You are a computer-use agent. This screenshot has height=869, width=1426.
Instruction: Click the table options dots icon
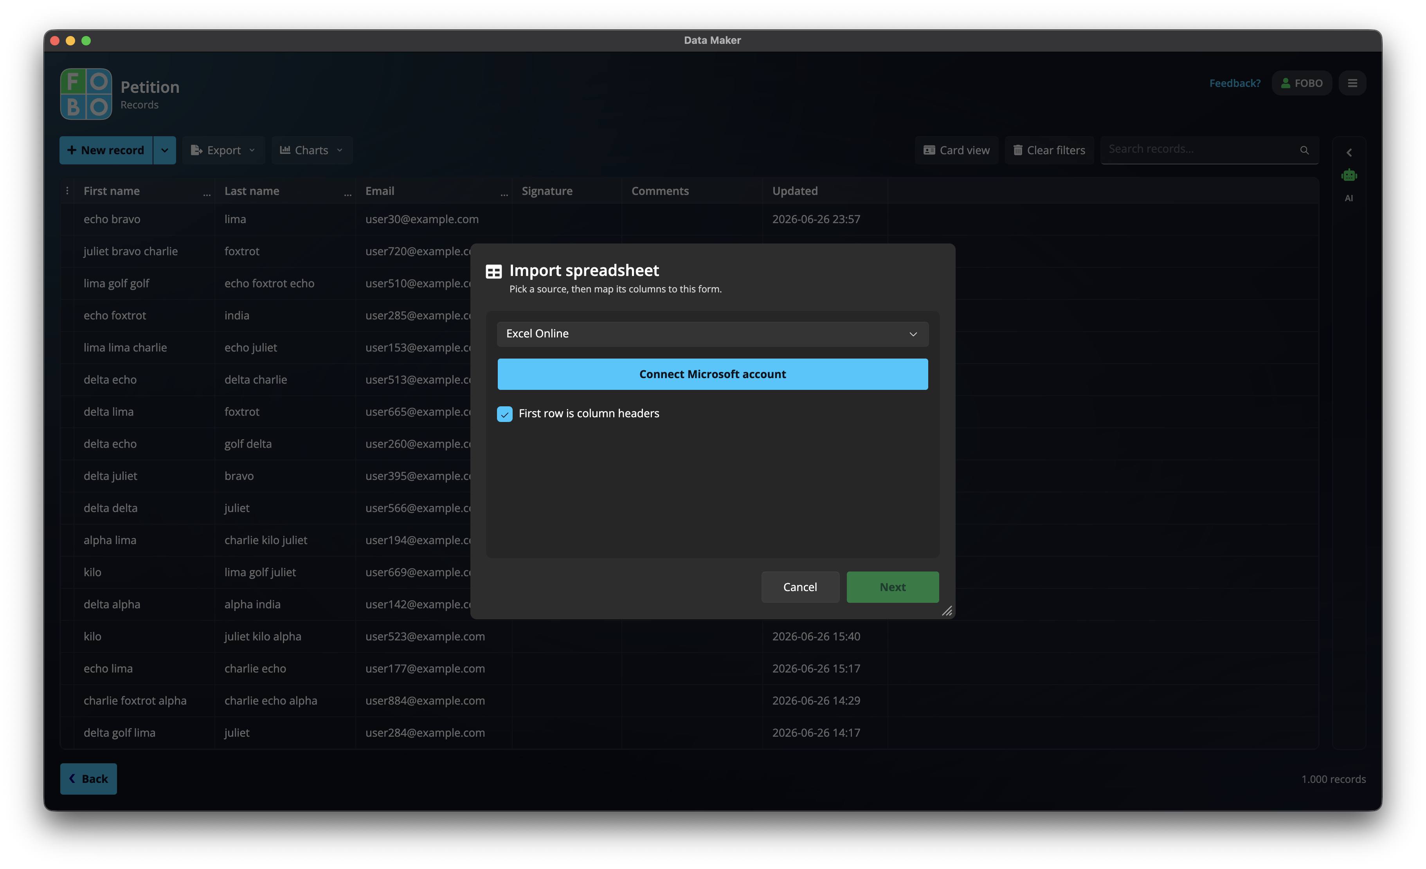(67, 191)
